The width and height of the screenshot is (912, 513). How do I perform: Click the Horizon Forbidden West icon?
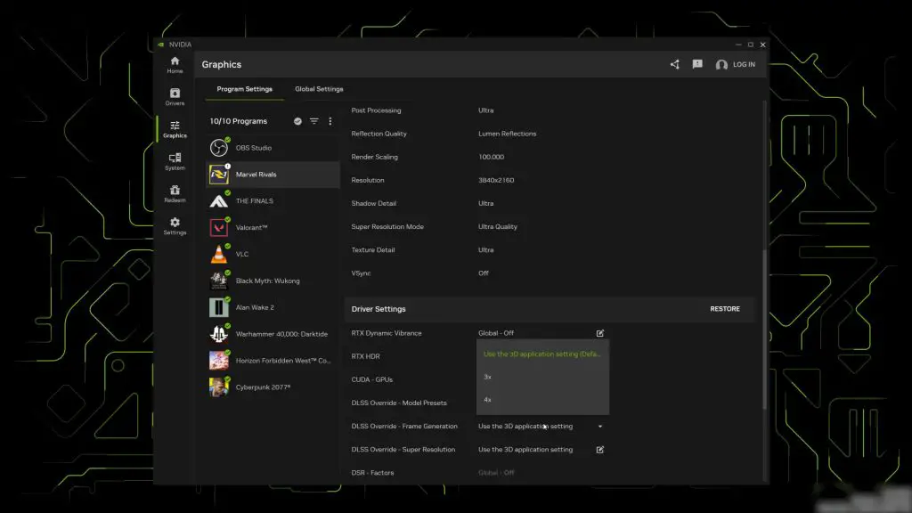coord(219,361)
